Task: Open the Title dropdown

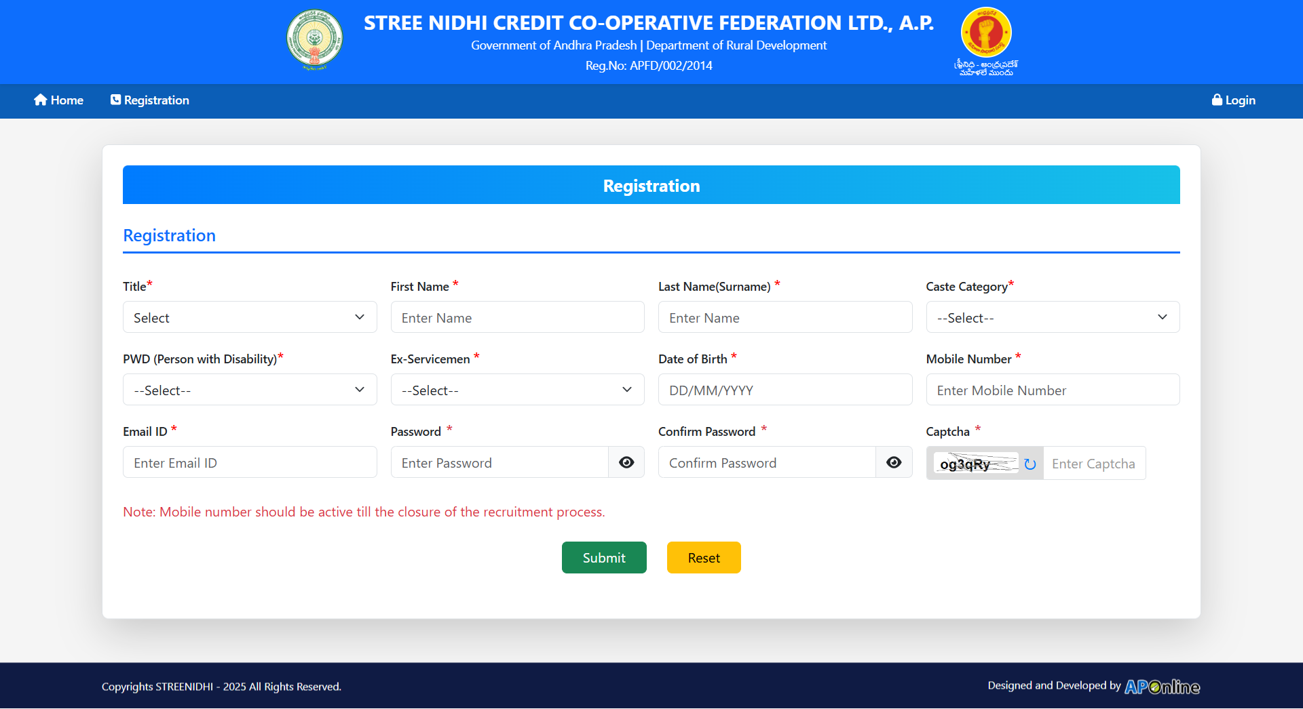Action: click(249, 317)
